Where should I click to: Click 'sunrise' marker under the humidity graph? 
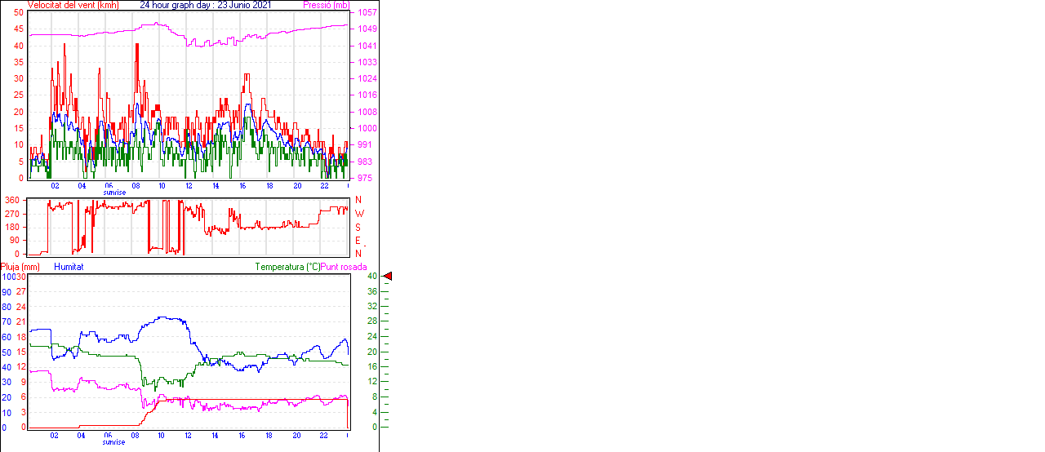click(114, 442)
